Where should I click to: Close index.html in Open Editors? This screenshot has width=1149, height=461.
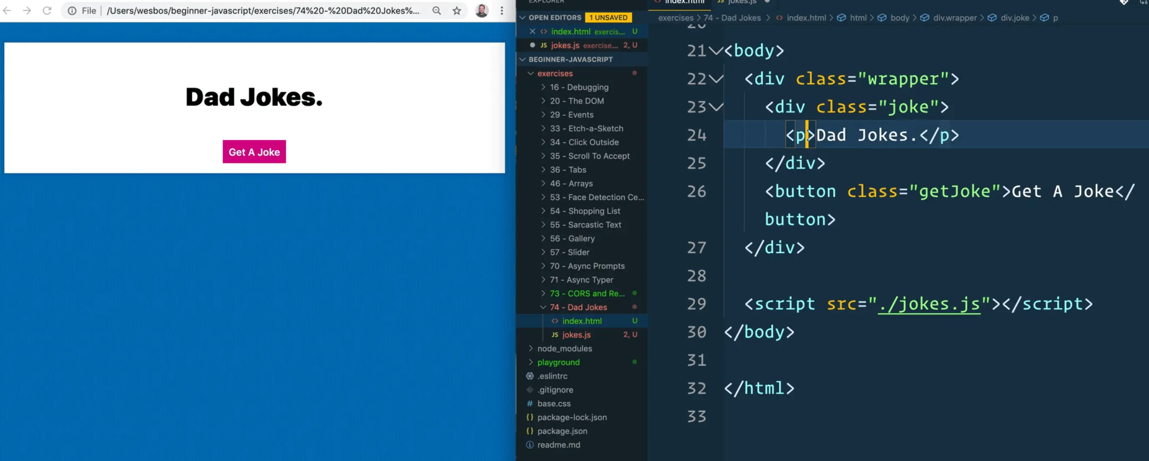pyautogui.click(x=532, y=32)
